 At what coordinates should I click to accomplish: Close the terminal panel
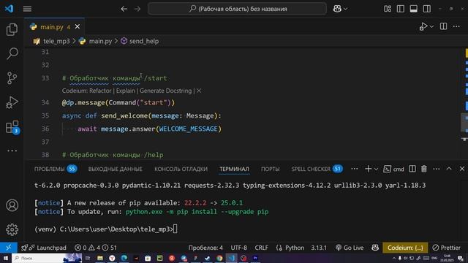click(461, 169)
